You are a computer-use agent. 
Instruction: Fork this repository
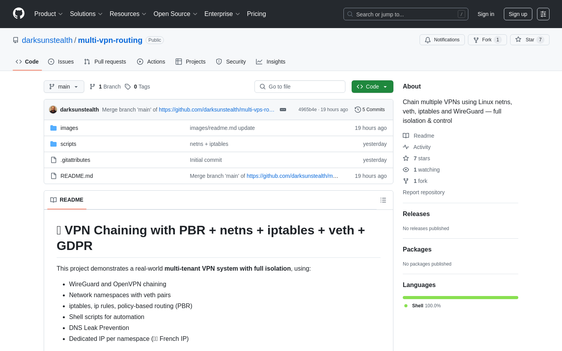point(487,40)
